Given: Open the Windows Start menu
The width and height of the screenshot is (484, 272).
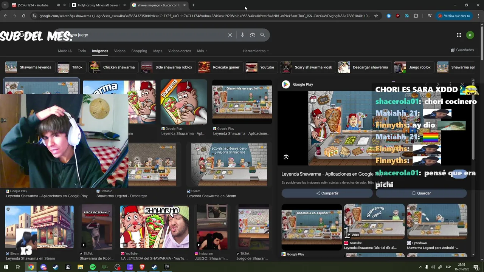Looking at the screenshot, I should 6,267.
